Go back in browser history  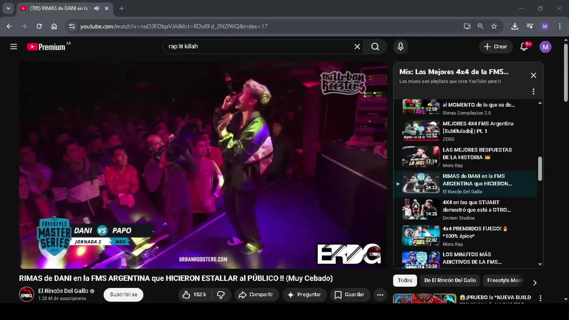9,26
